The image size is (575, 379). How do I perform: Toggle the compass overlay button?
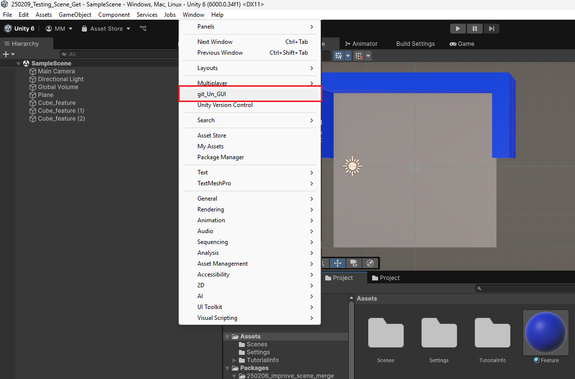pyautogui.click(x=370, y=263)
